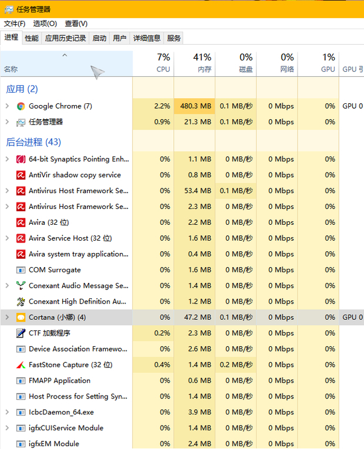Expand the IcbcDaemon_64.exe entry
The width and height of the screenshot is (364, 449).
click(7, 413)
